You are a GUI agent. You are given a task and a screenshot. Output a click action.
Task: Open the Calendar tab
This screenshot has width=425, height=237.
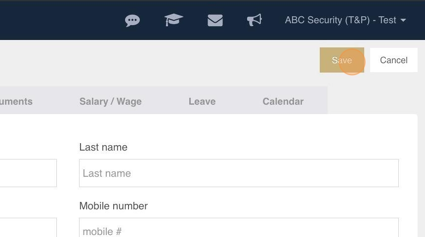283,101
